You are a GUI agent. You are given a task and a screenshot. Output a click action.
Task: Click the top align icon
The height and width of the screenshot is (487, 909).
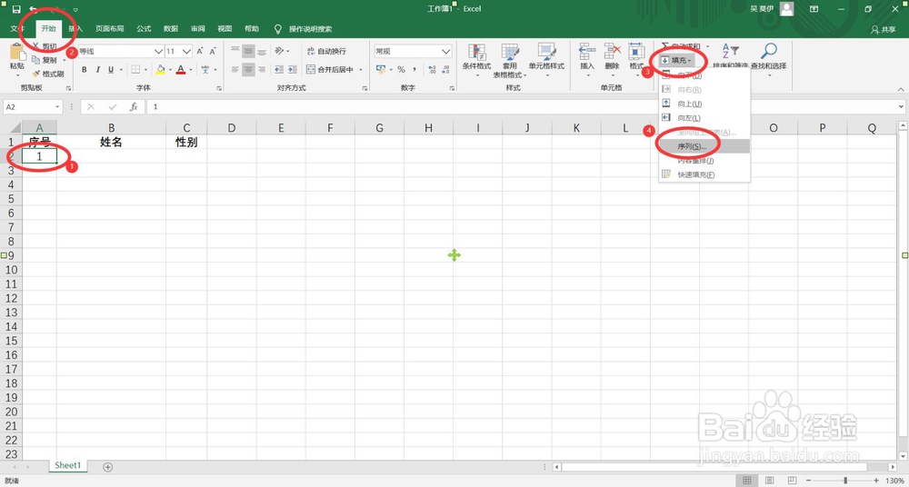tap(235, 51)
